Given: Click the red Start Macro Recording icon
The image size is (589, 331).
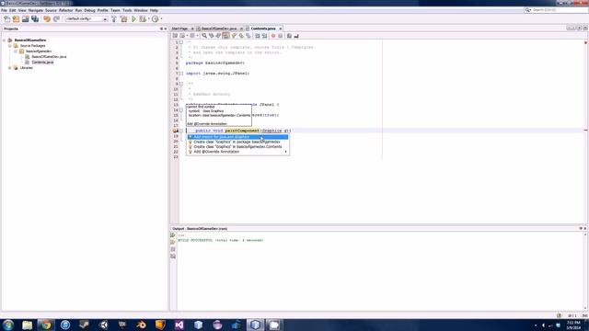Looking at the screenshot, I should point(273,36).
